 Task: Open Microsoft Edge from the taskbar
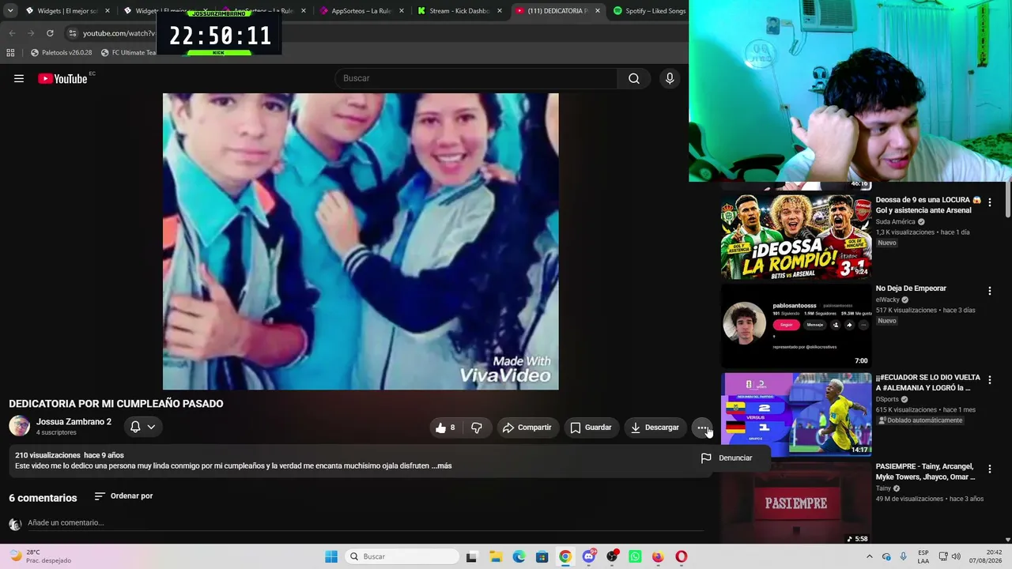(519, 556)
